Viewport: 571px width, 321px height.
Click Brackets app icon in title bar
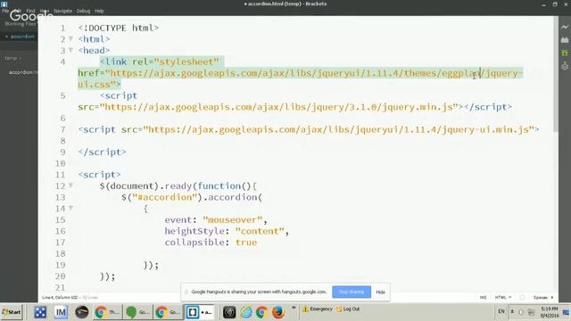(x=4, y=4)
